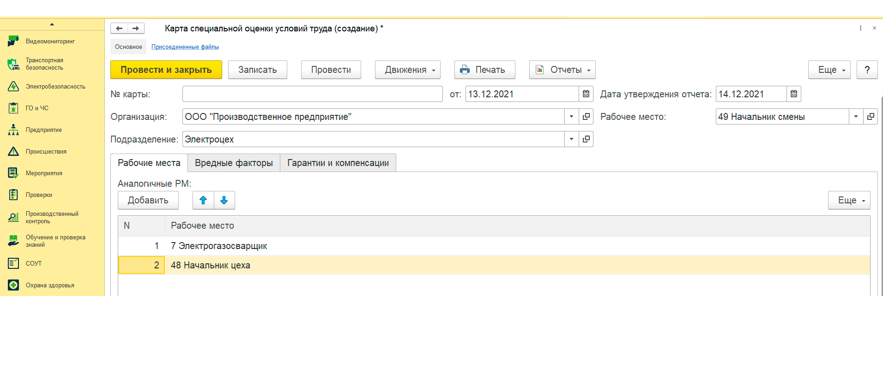Image resolution: width=883 pixels, height=386 pixels.
Task: Open ГО и ЧС section icon
Action: click(13, 108)
